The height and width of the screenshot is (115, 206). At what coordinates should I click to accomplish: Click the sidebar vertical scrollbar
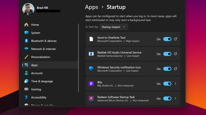pos(78,58)
